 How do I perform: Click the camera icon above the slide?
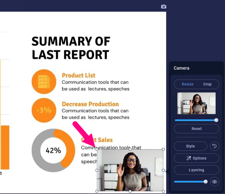[163, 7]
